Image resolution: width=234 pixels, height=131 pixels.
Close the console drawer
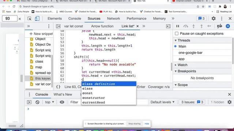click(230, 95)
